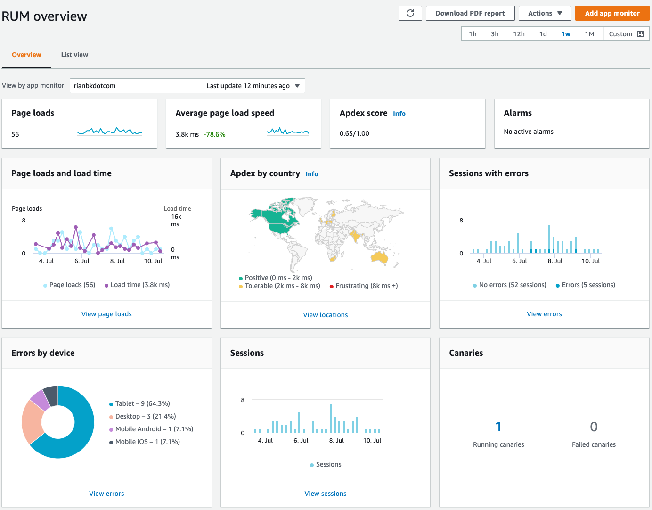Toggle Errors (5 sessions) legend entry

click(586, 285)
